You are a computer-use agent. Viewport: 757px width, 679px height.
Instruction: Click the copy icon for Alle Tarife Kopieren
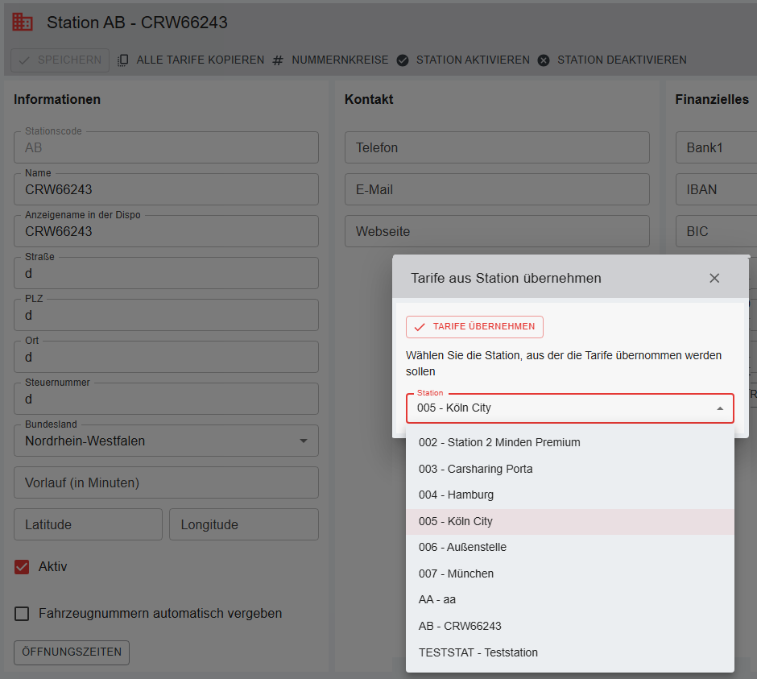pos(123,60)
